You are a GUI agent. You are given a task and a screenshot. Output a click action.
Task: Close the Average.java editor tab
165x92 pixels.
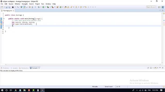pos(13,11)
